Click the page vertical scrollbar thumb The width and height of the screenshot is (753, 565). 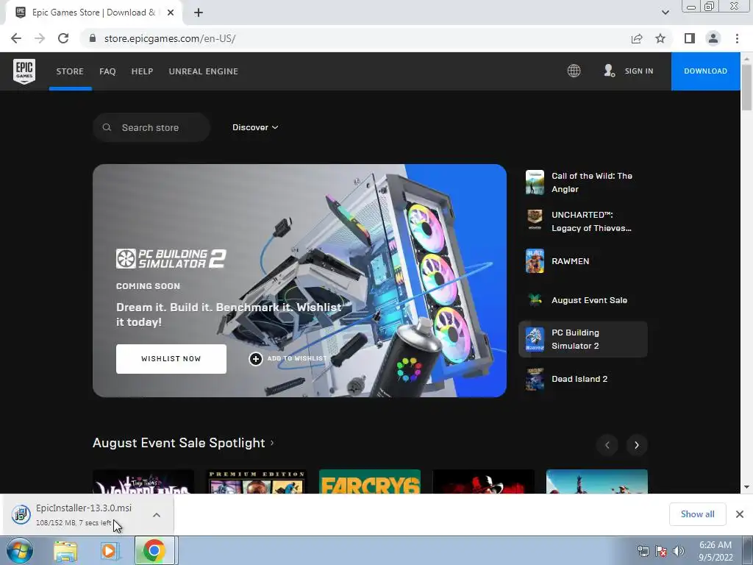click(x=746, y=88)
